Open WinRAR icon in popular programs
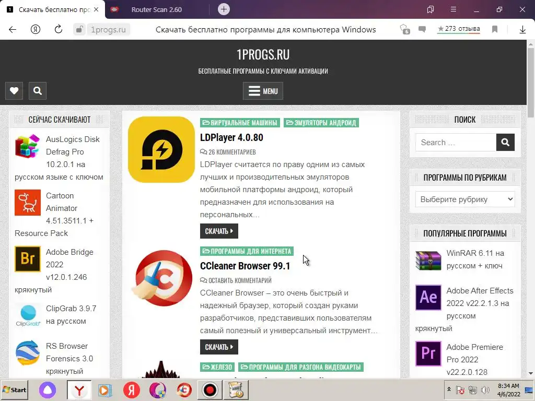 [x=428, y=260]
